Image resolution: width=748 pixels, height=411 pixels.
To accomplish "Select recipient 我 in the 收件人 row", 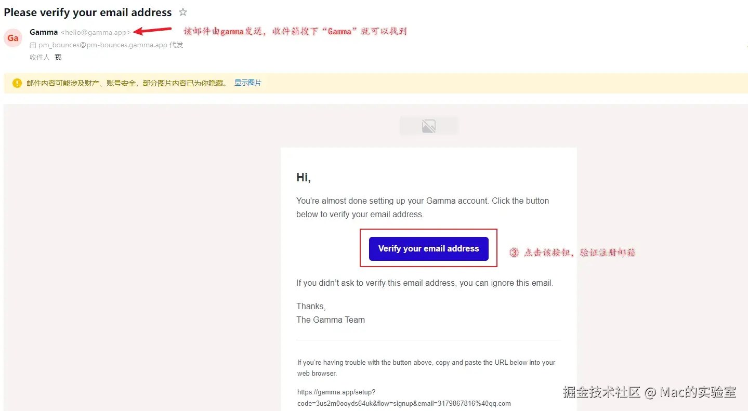I will tap(58, 57).
